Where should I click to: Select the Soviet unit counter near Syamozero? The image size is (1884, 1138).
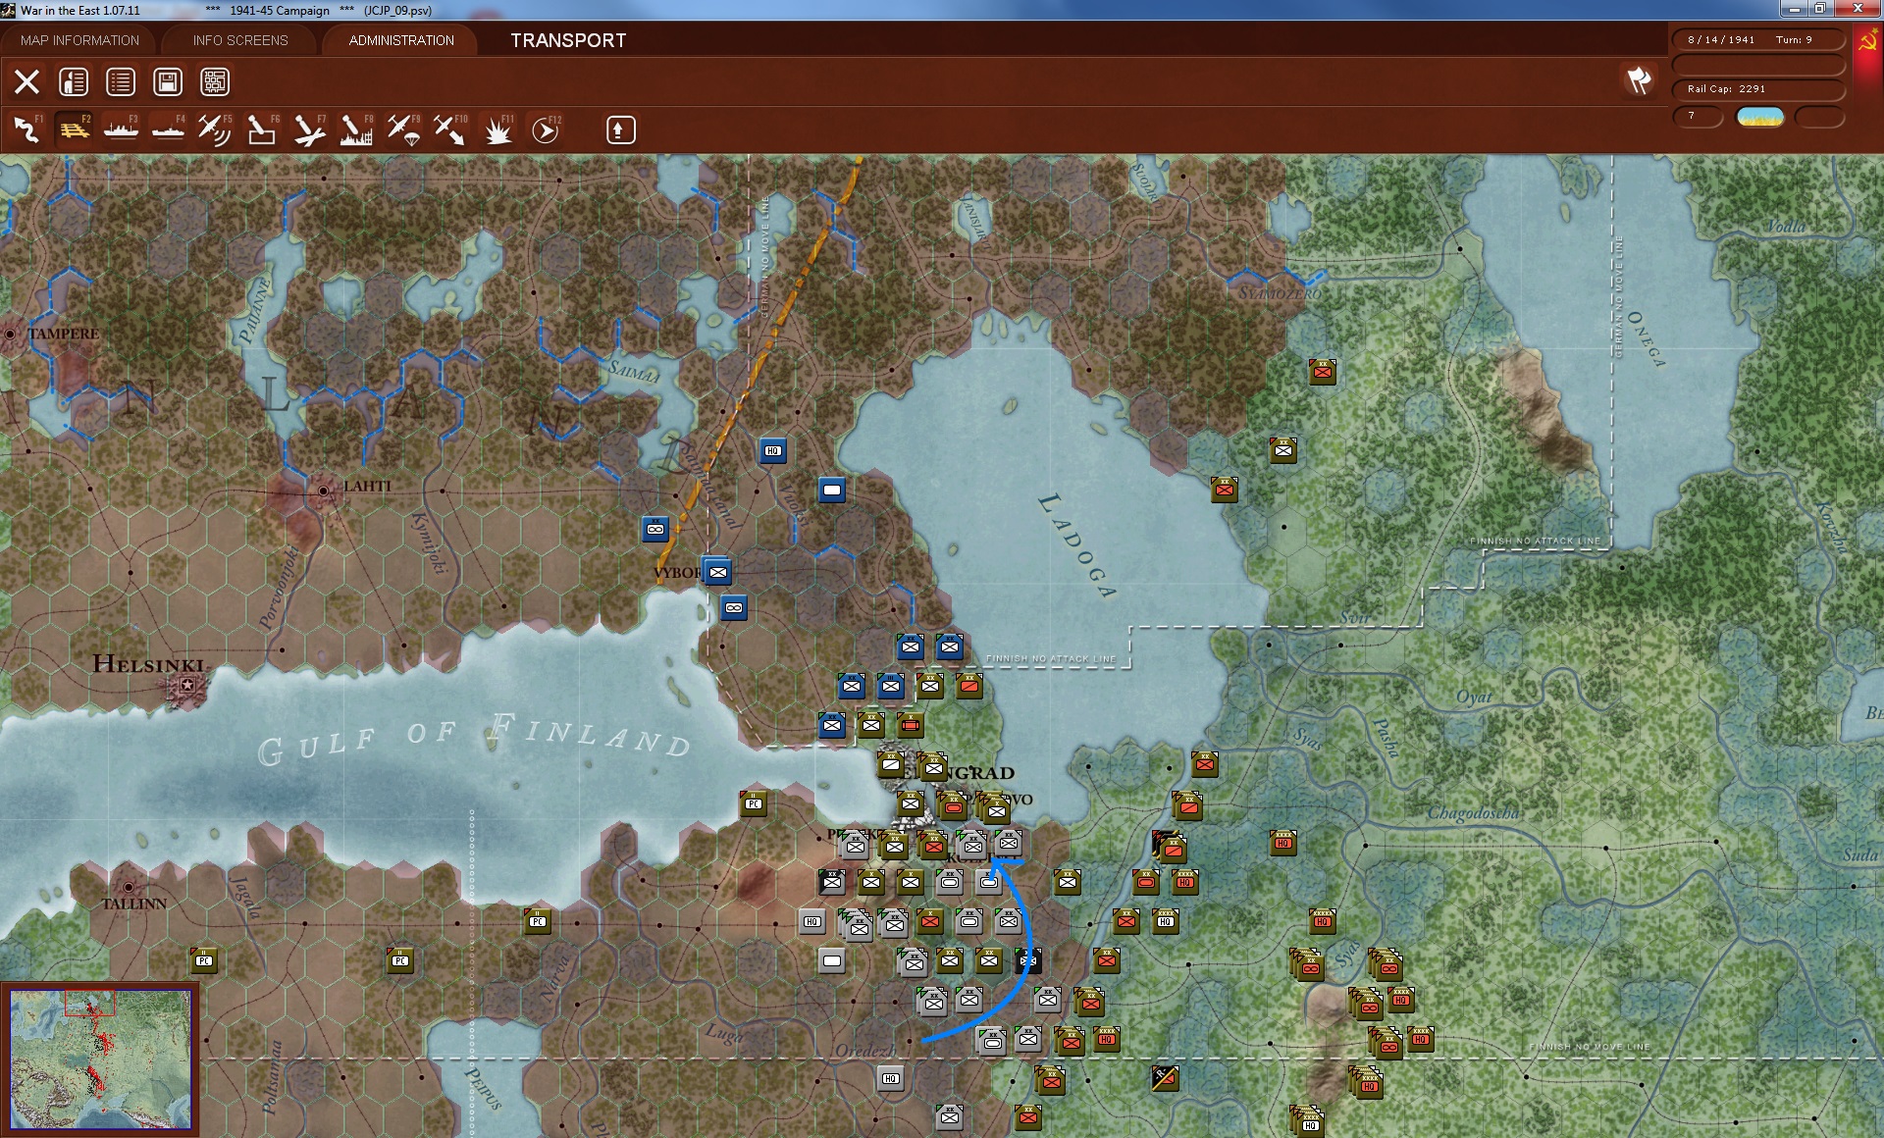(1322, 371)
